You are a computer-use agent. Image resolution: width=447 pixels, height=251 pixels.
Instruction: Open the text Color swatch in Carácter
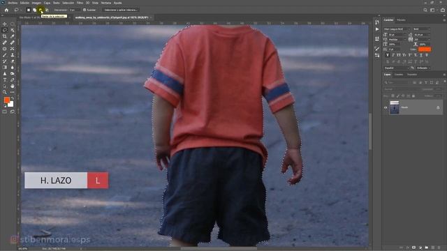tap(425, 50)
